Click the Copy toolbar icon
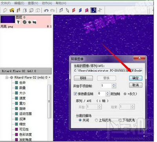157x142 pixels. pos(31,10)
